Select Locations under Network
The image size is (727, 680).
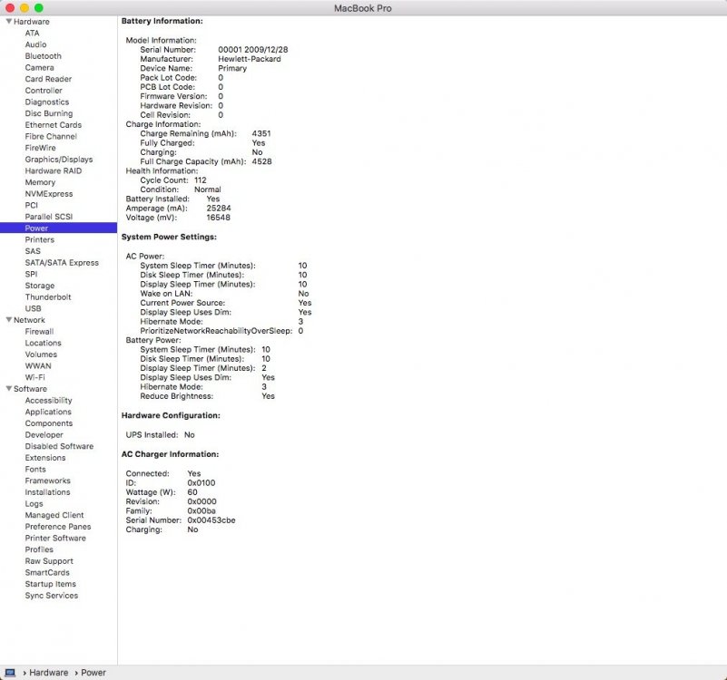point(44,343)
